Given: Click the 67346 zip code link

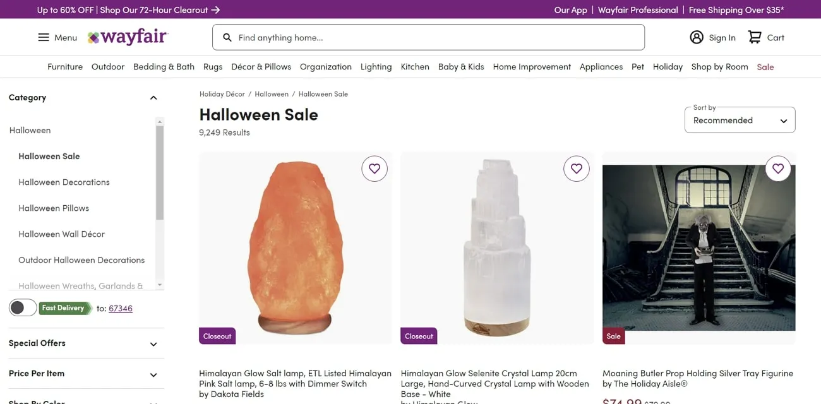Looking at the screenshot, I should click(121, 308).
